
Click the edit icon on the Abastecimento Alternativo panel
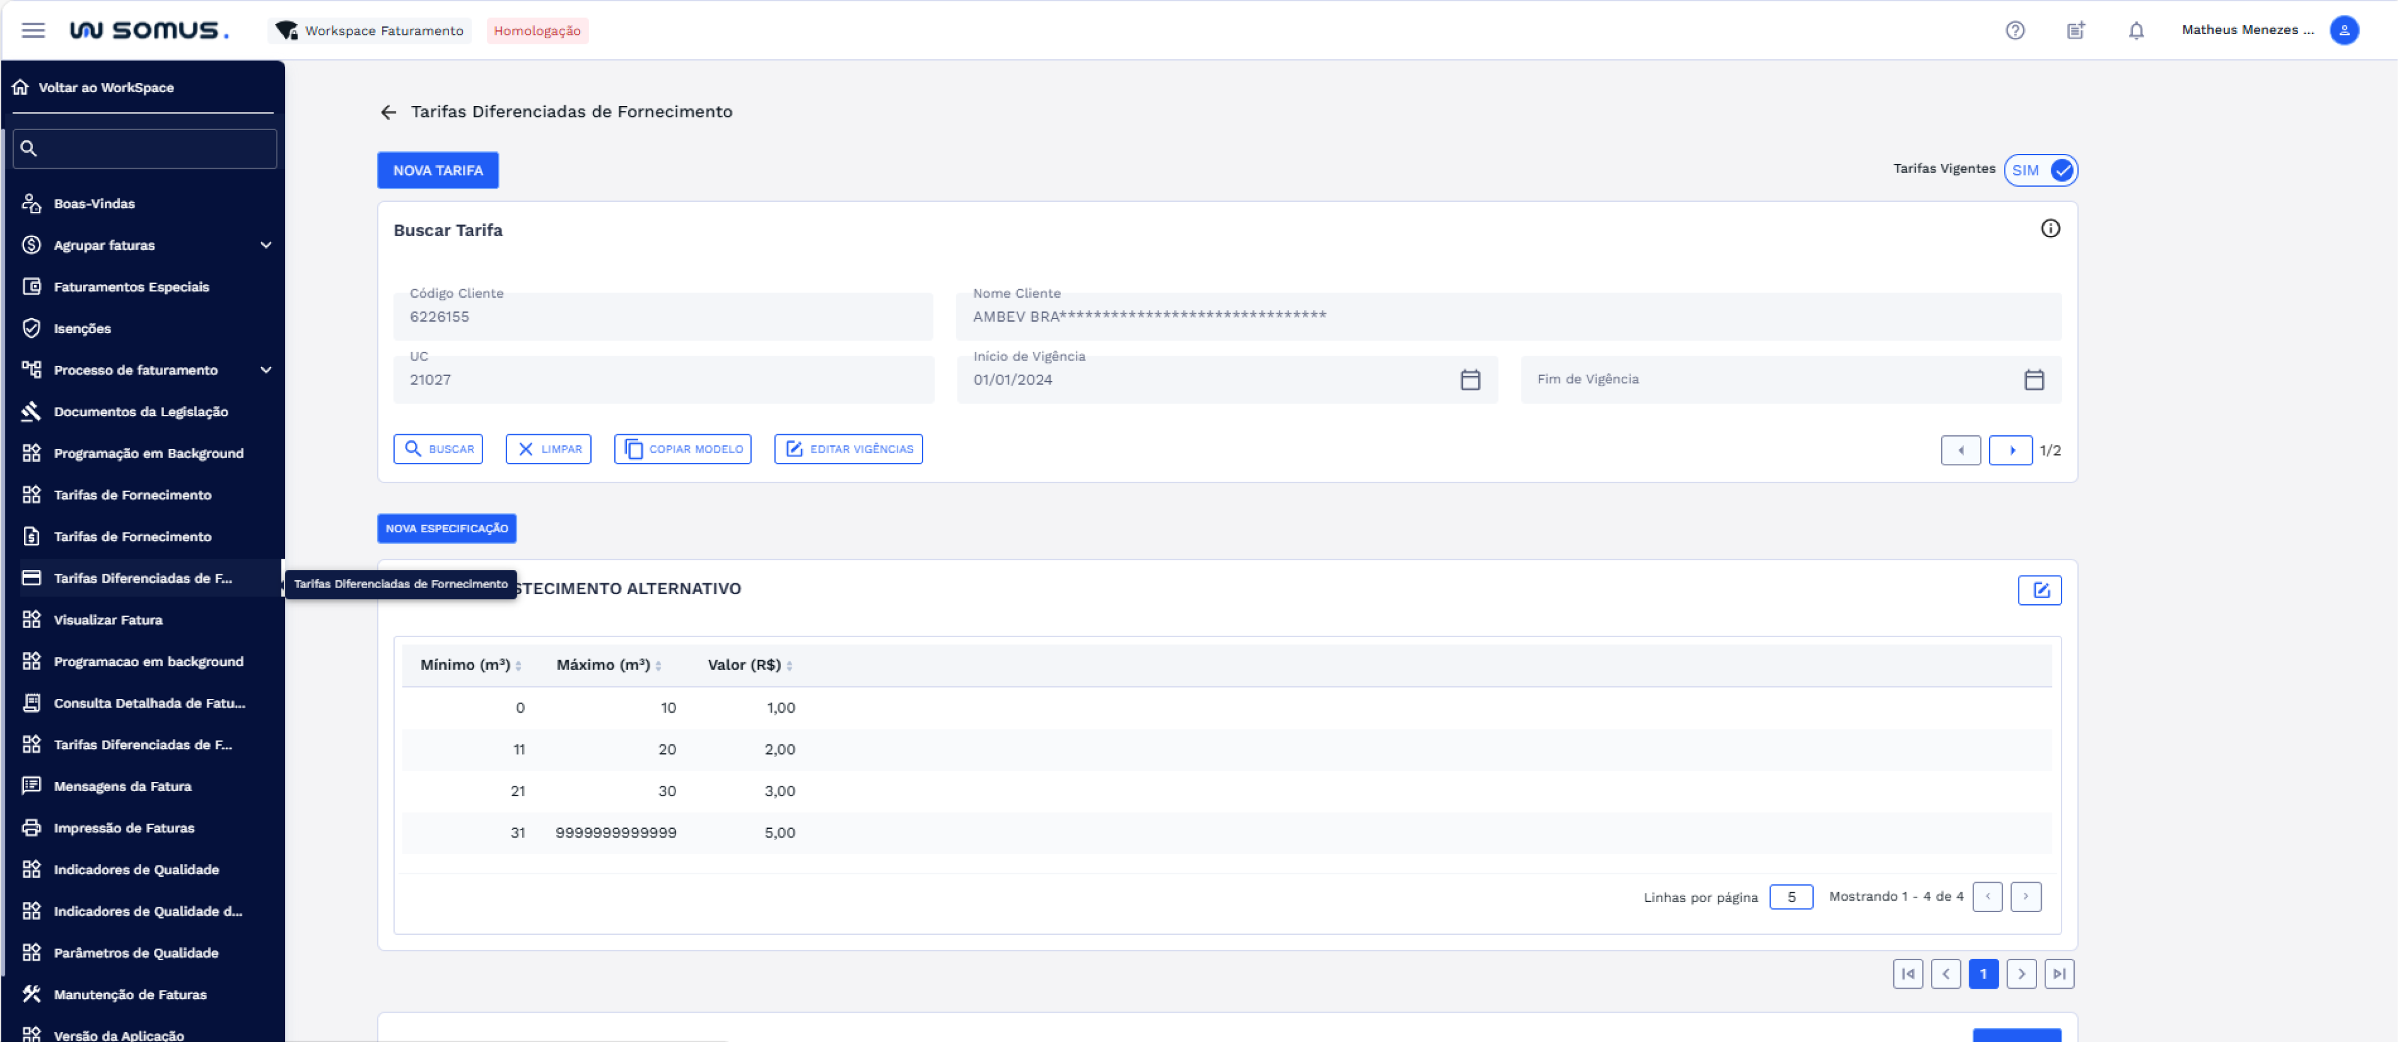[2039, 589]
